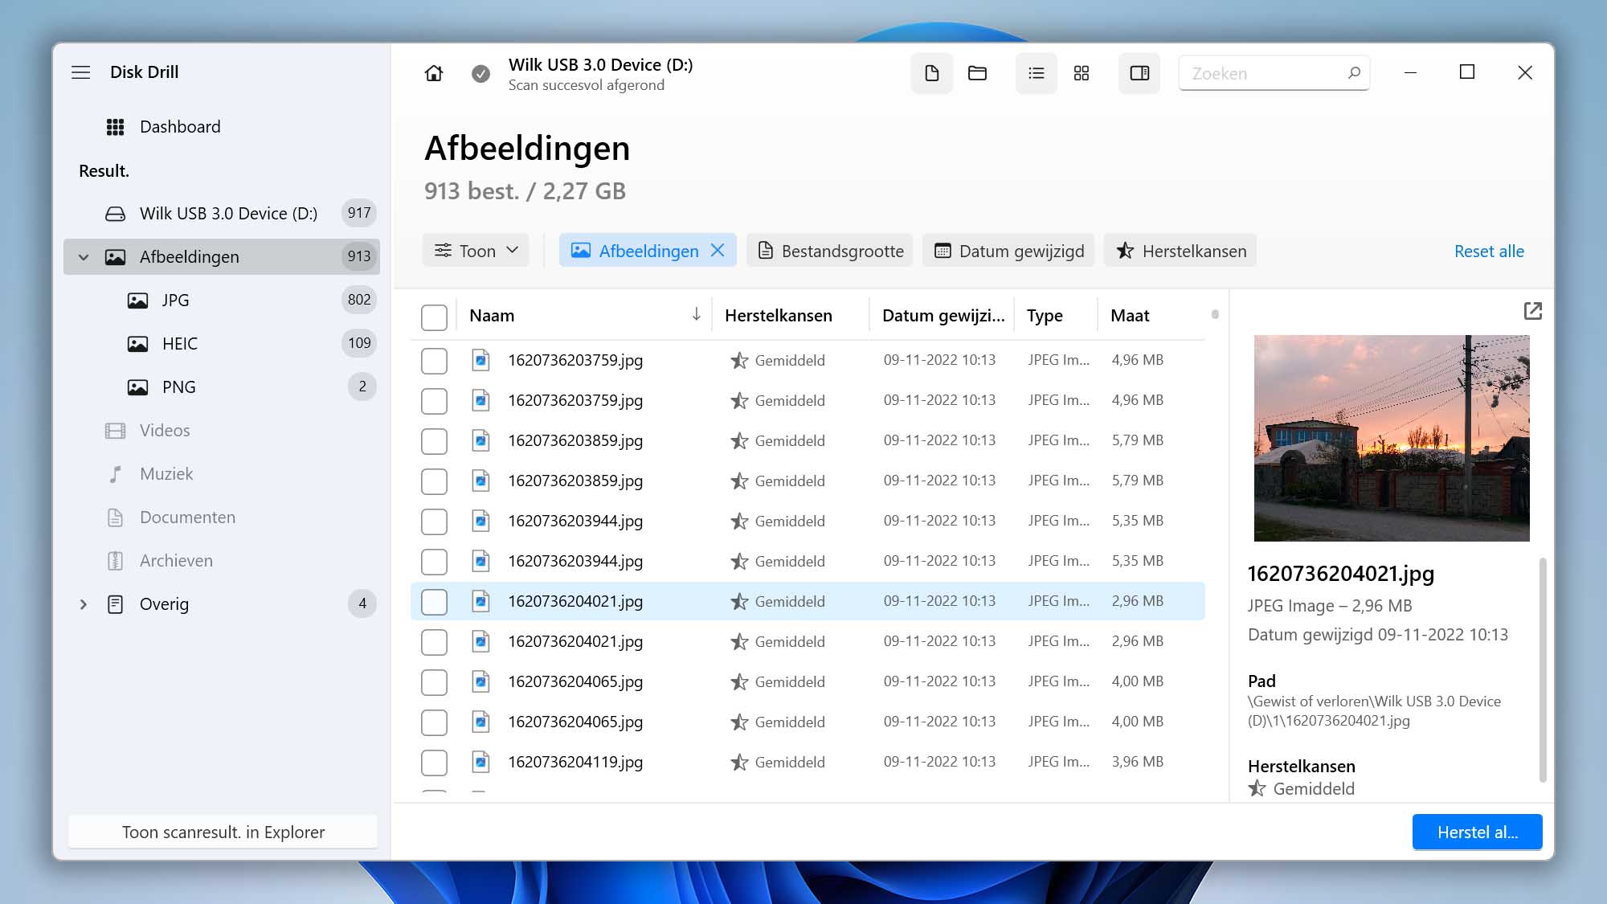The width and height of the screenshot is (1607, 904).
Task: Click the sort arrow in Naam column
Action: [697, 314]
